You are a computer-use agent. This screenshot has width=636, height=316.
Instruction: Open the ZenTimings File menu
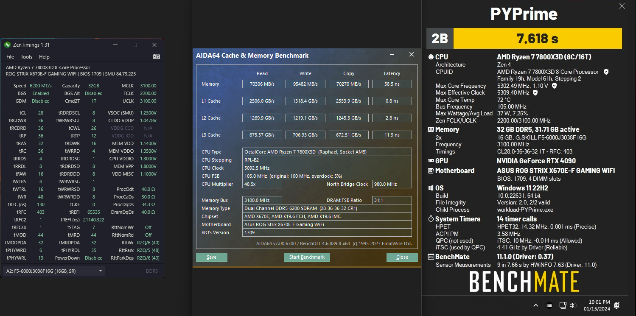point(10,56)
